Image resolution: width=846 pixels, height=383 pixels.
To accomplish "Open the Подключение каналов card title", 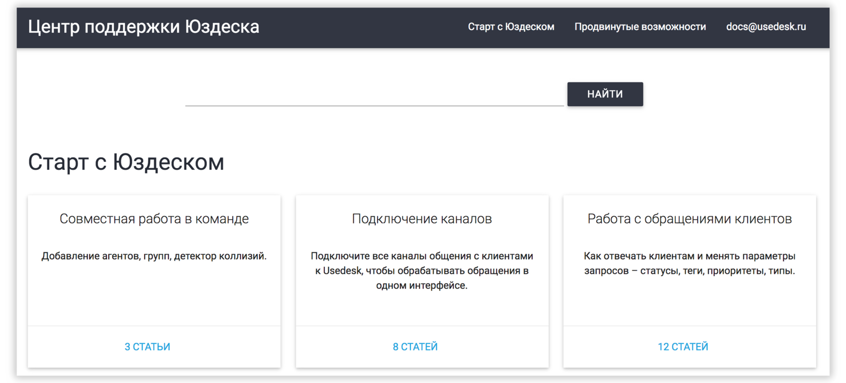I will click(x=422, y=219).
